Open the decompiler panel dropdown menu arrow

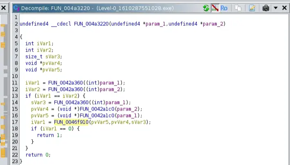tap(275, 8)
